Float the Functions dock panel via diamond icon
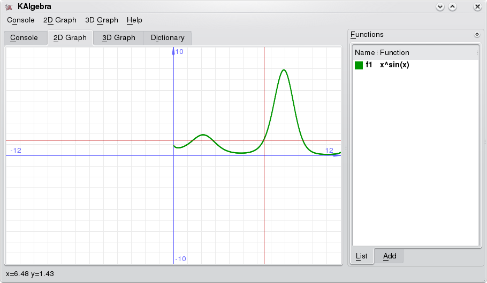Viewport: 487px width, 283px height. [477, 34]
